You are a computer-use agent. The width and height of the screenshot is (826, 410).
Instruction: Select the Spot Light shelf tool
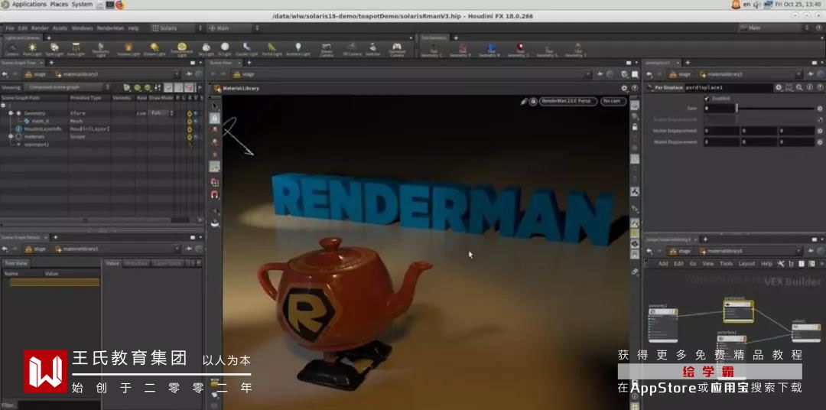(x=54, y=49)
